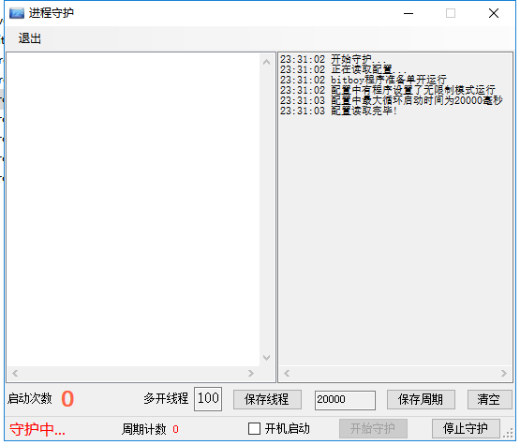Click the 进程守护 app icon in title bar

(x=17, y=13)
